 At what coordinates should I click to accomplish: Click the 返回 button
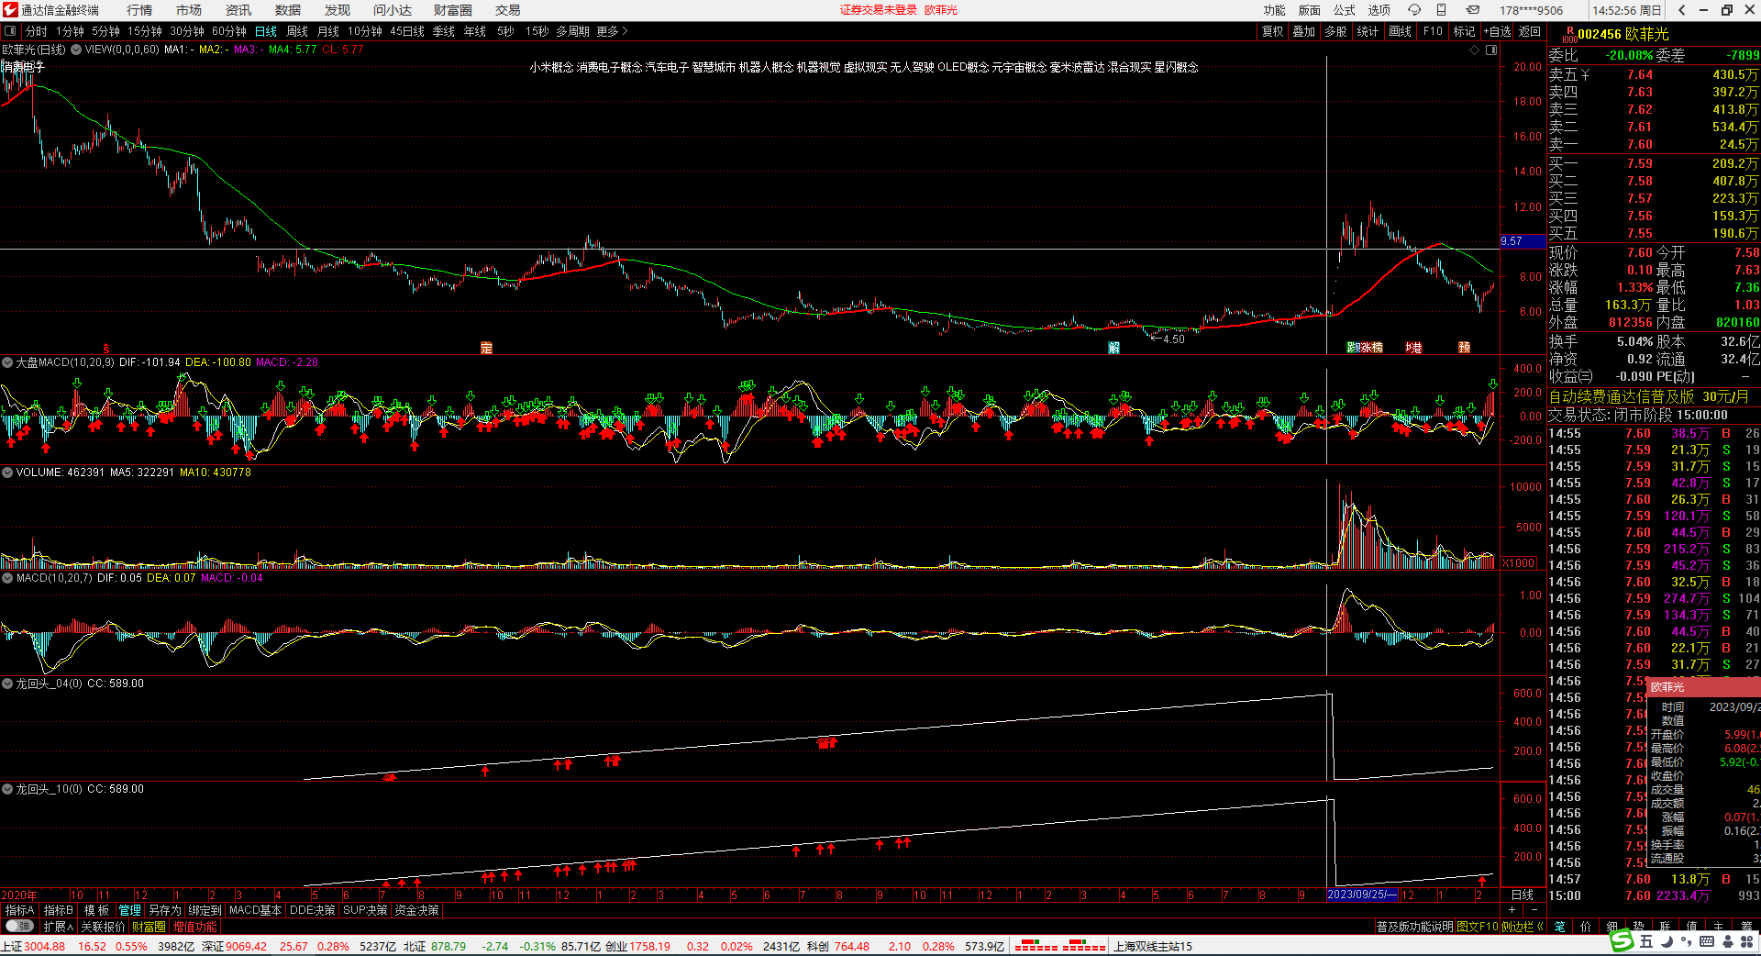(1530, 31)
